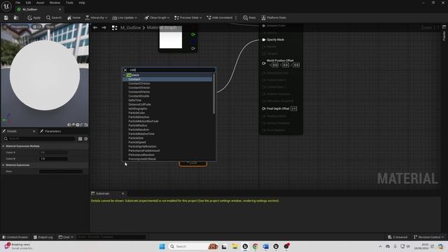The image size is (448, 252).
Task: Click the Pixel Depth Offset pin
Action: (x=264, y=109)
